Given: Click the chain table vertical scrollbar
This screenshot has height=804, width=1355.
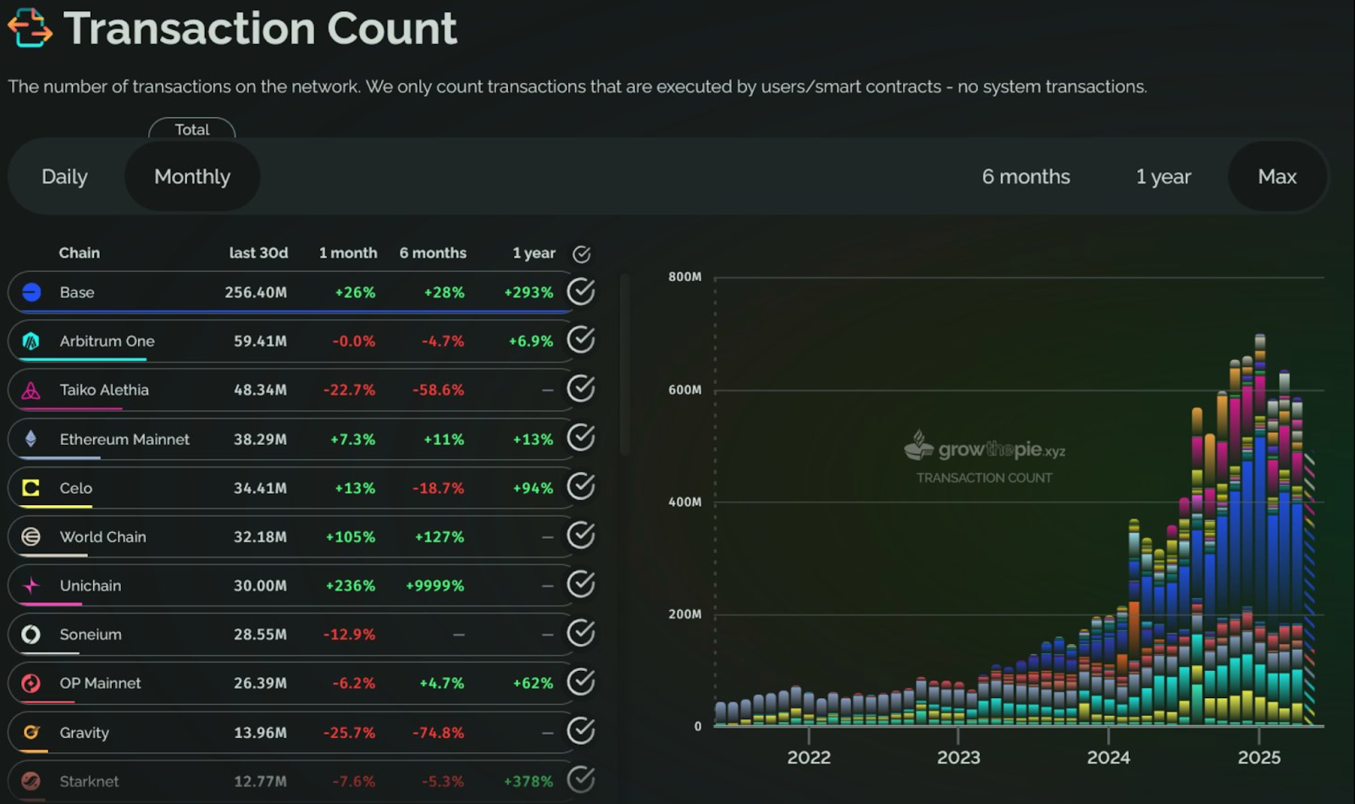Looking at the screenshot, I should click(624, 364).
